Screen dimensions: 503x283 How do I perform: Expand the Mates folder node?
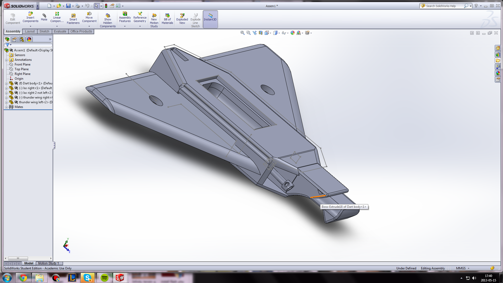coord(6,107)
